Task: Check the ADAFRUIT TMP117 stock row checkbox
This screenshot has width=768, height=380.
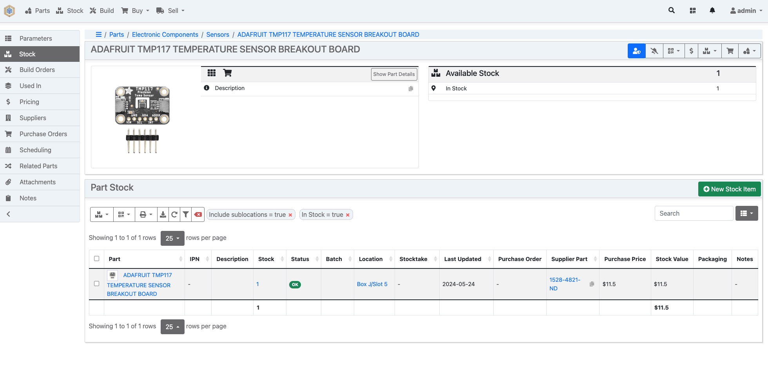Action: [x=96, y=284]
